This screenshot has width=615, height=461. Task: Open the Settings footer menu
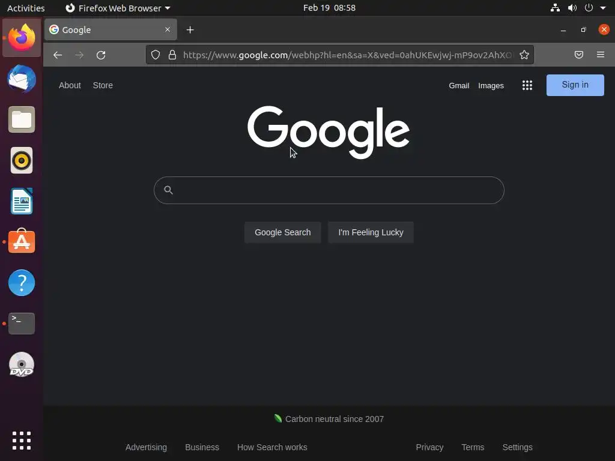coord(517,447)
